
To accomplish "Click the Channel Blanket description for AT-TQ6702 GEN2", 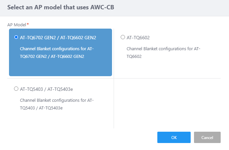I will tap(57, 53).
